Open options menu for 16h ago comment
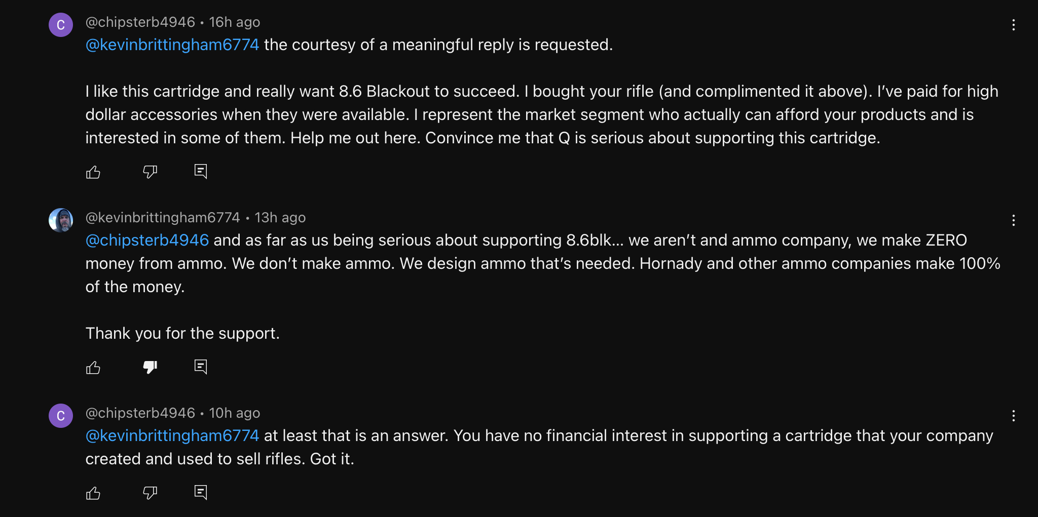This screenshot has height=517, width=1038. [1013, 25]
